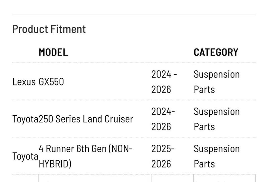Click the 2024 - 2026 years for Lexus GX550
The width and height of the screenshot is (268, 182).
tap(164, 82)
